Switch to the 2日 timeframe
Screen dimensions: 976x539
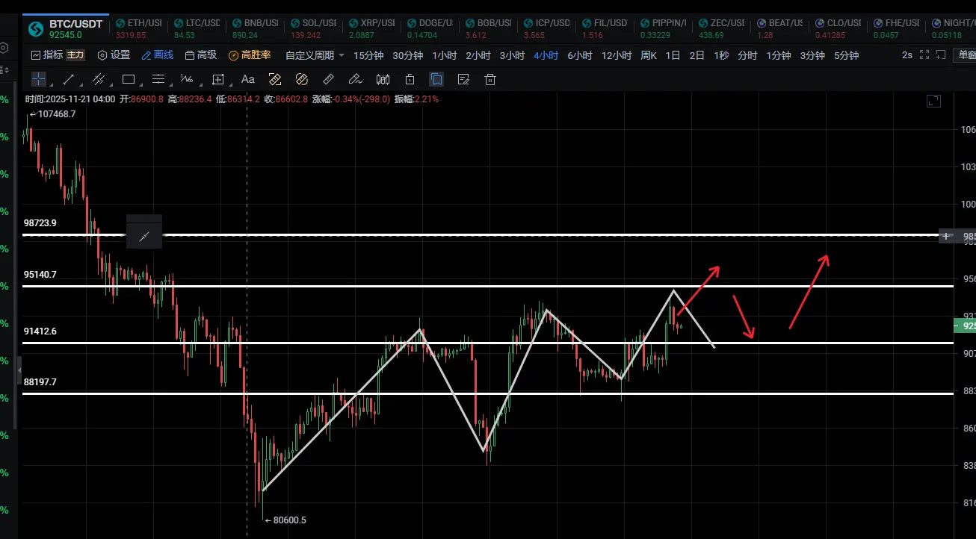tap(697, 55)
